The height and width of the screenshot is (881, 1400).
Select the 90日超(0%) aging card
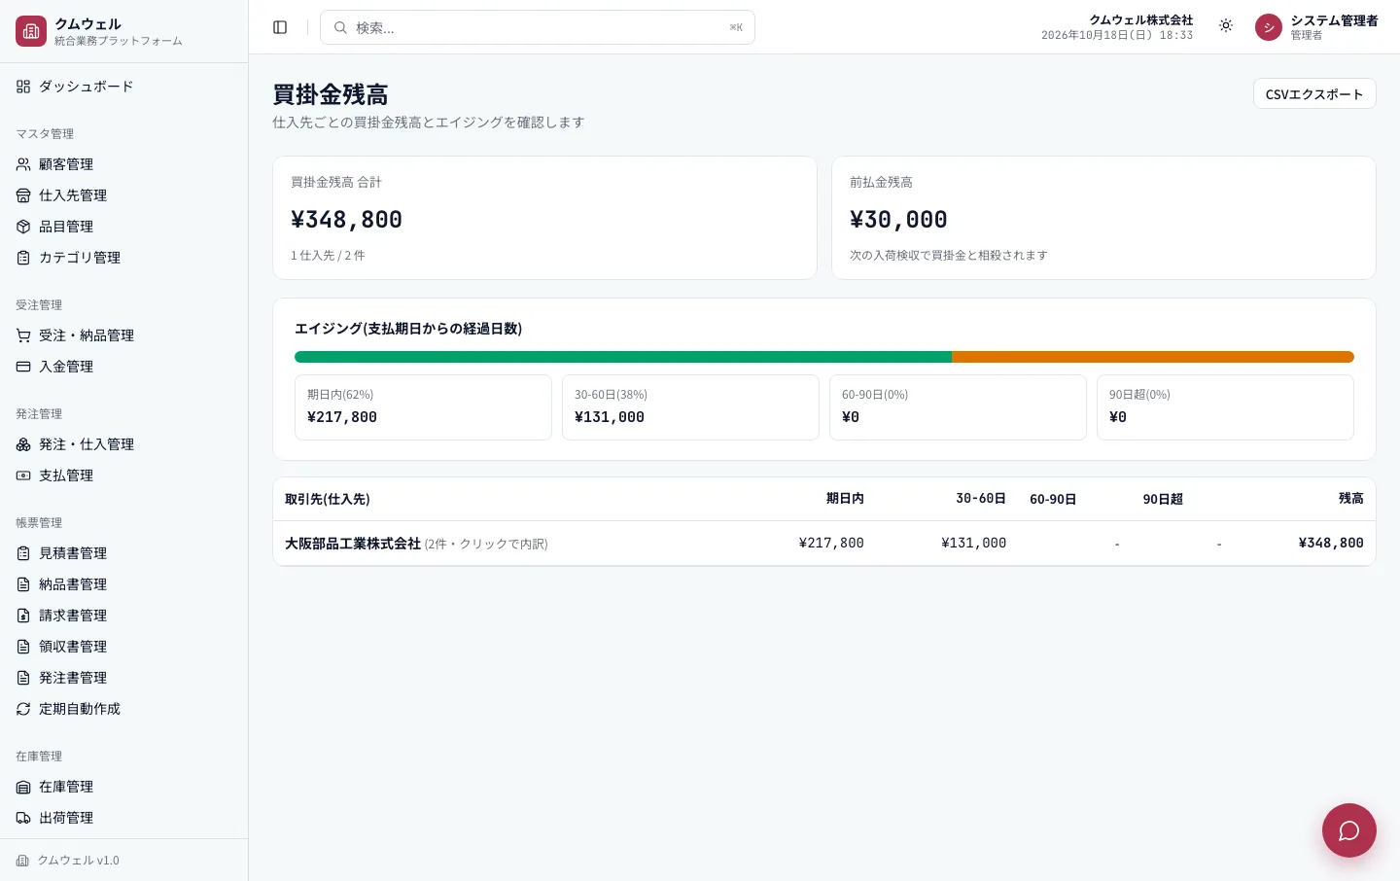click(x=1225, y=407)
